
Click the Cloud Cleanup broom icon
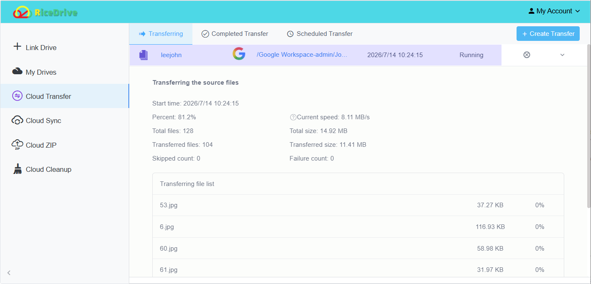[x=17, y=169]
